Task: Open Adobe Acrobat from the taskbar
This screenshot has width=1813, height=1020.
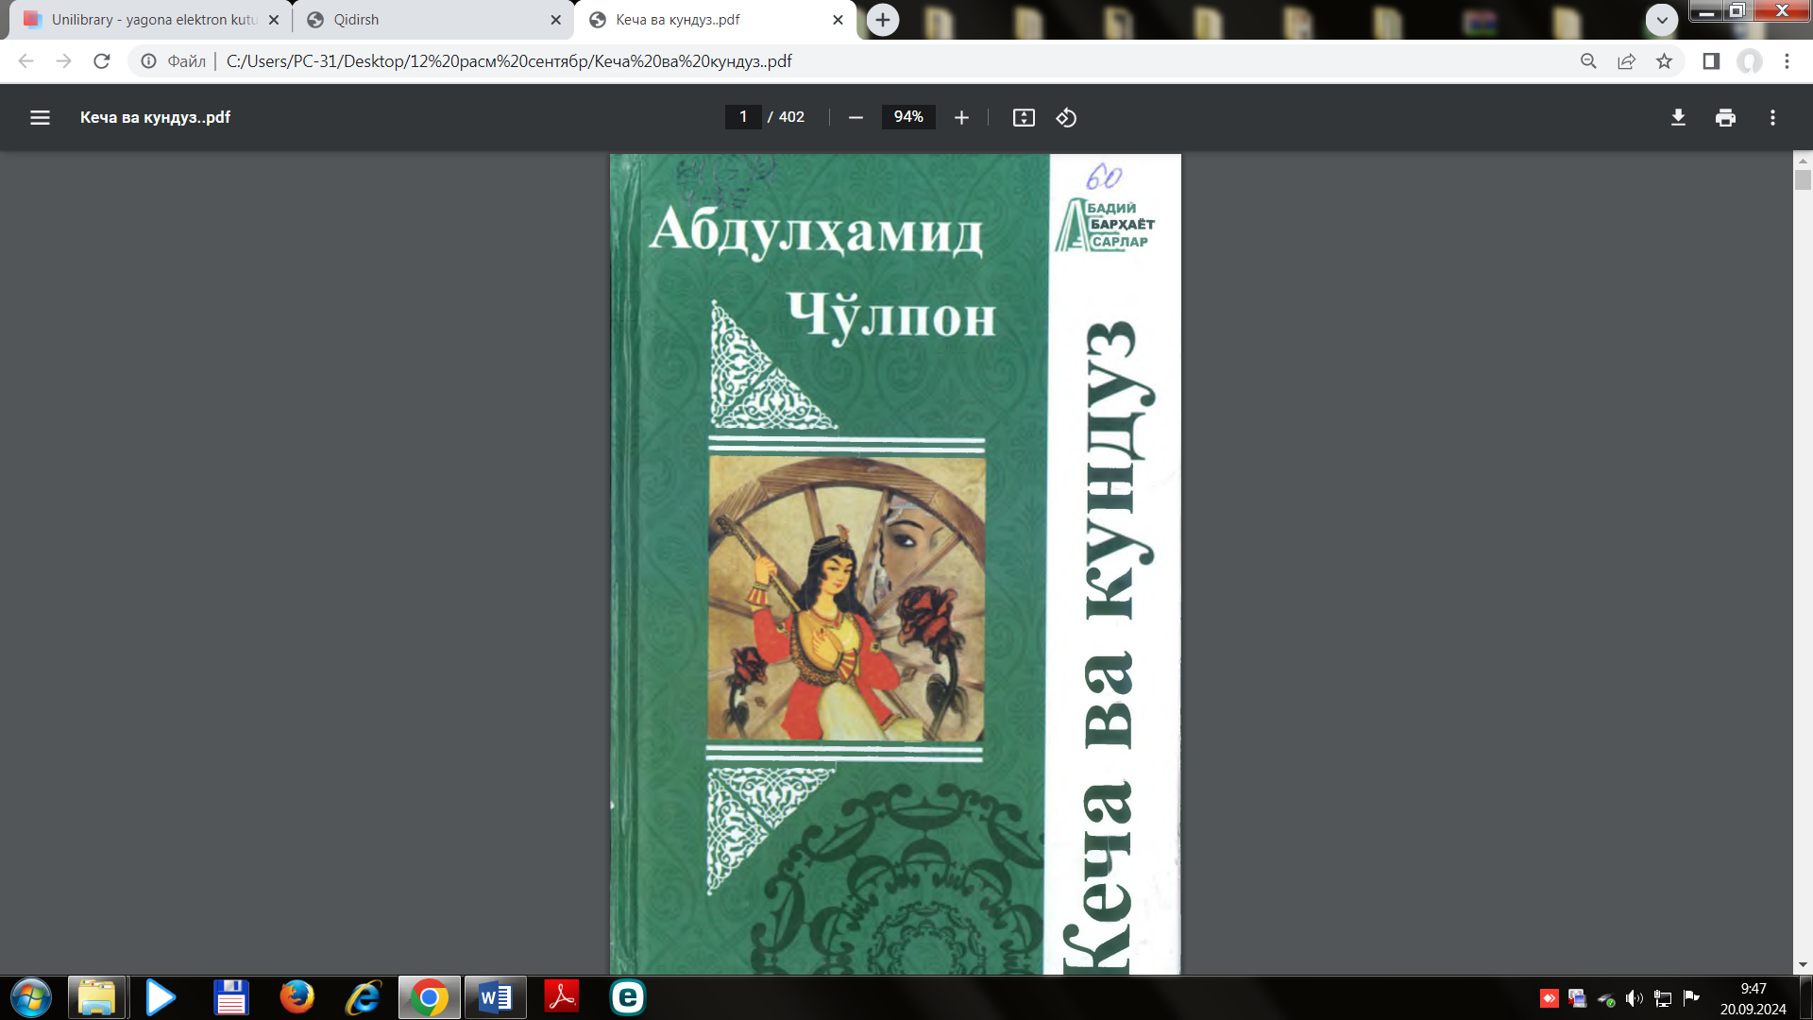Action: pos(562,997)
